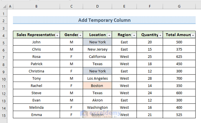Select row 4 header
The height and width of the screenshot is (123, 201).
click(4, 35)
